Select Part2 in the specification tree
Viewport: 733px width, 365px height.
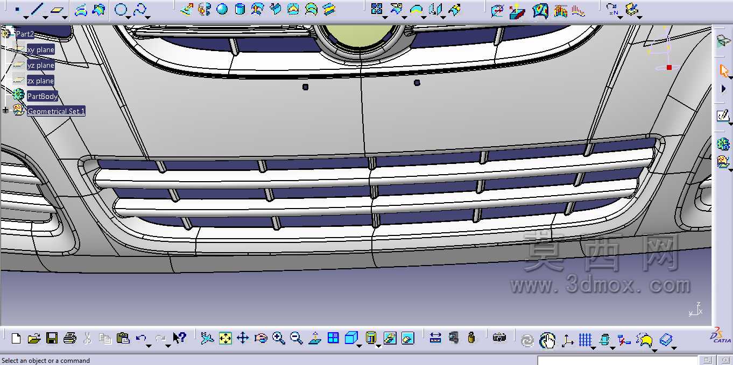click(25, 34)
